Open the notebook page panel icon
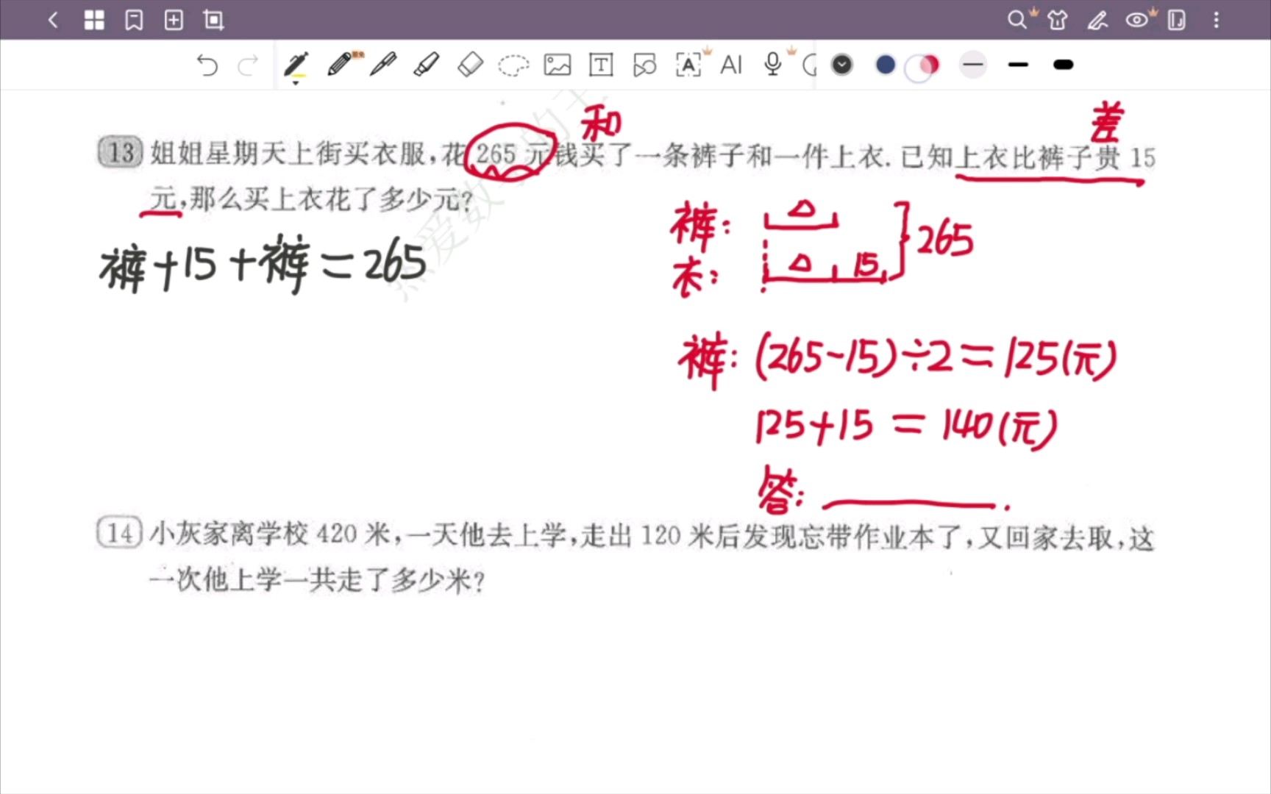Screen dimensions: 1271x794 [1177, 20]
